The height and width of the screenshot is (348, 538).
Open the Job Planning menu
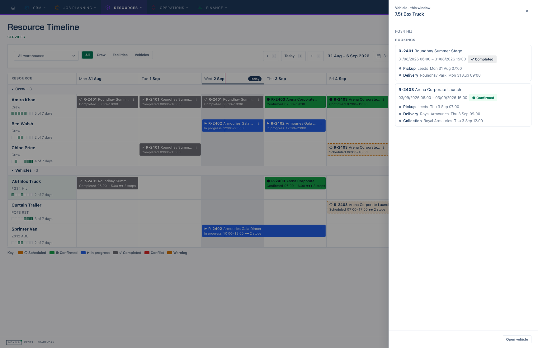point(75,7)
